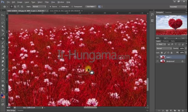Select the History Brush tool
Viewport: 188px width, 112px height.
3,50
